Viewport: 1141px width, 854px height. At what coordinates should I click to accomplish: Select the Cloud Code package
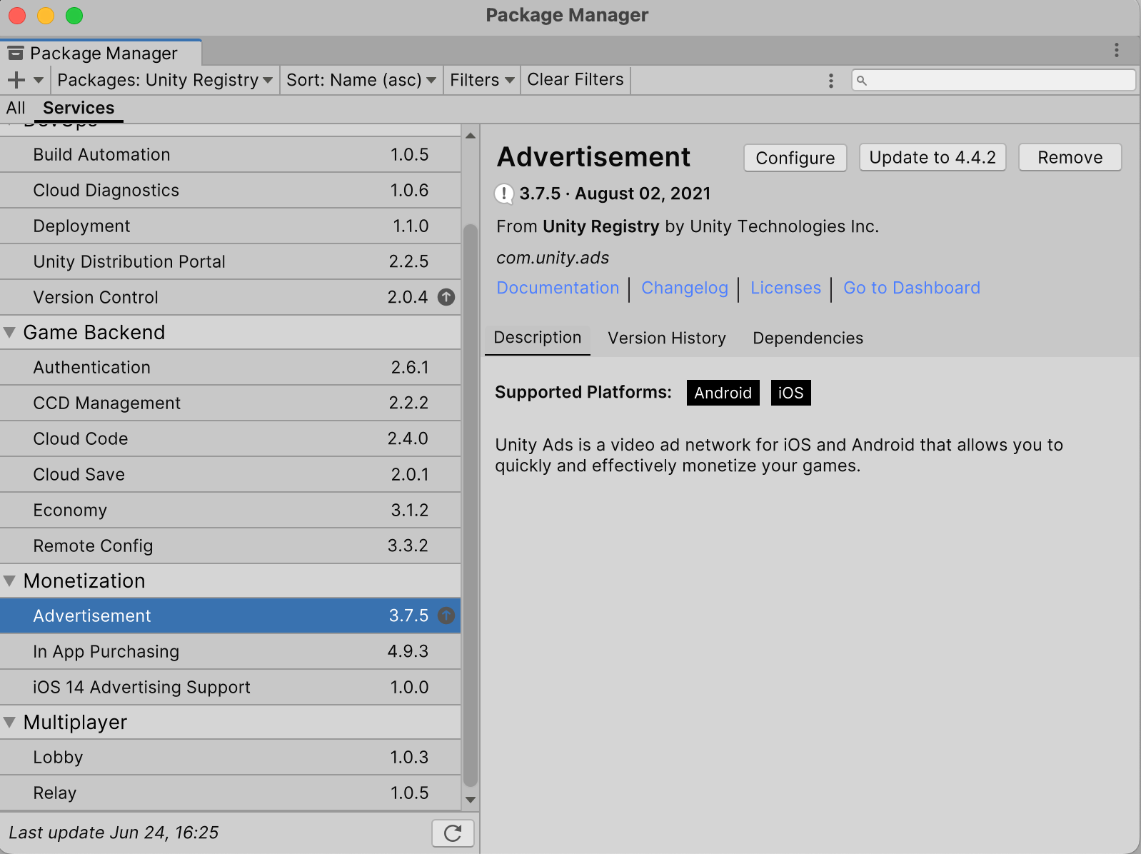click(x=230, y=438)
